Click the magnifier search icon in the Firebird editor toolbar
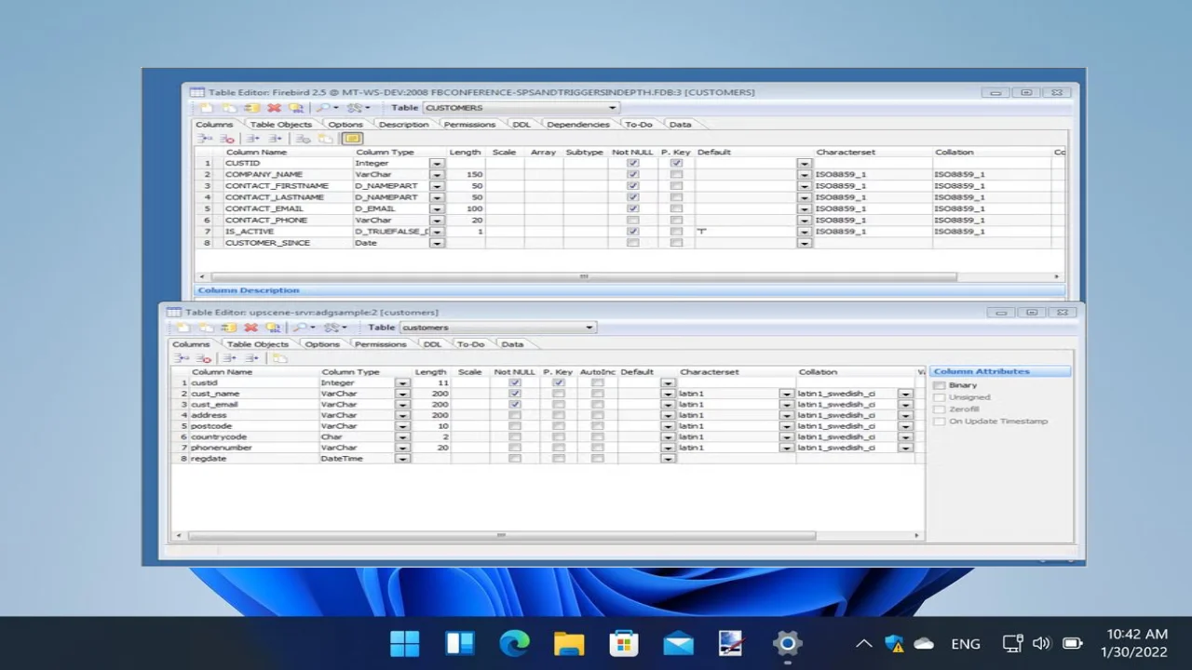The width and height of the screenshot is (1192, 670). [322, 108]
